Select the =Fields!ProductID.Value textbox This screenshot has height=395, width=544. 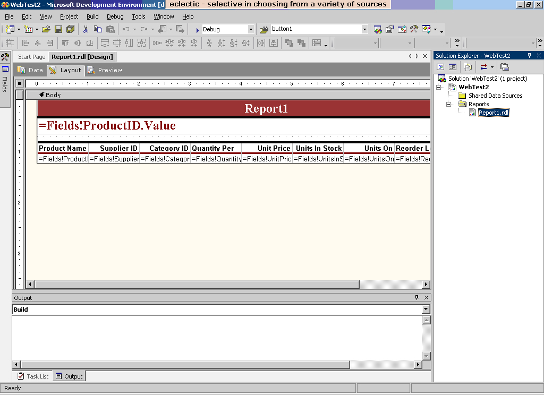(x=234, y=126)
